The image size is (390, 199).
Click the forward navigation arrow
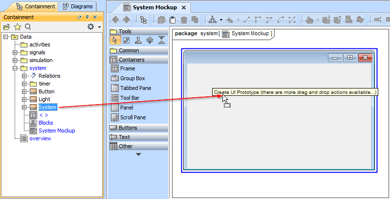127,20
